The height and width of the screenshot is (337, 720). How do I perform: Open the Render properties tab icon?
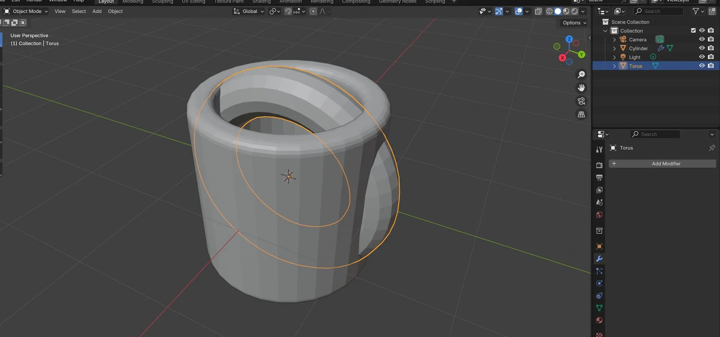pos(599,165)
